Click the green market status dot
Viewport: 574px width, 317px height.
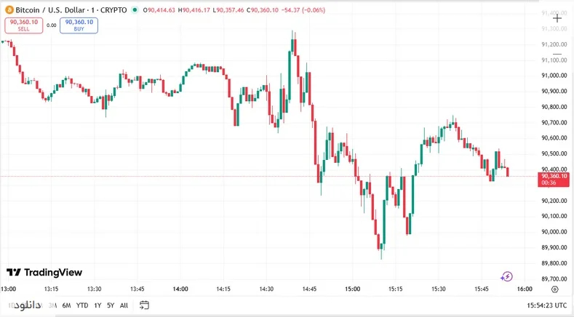(135, 10)
